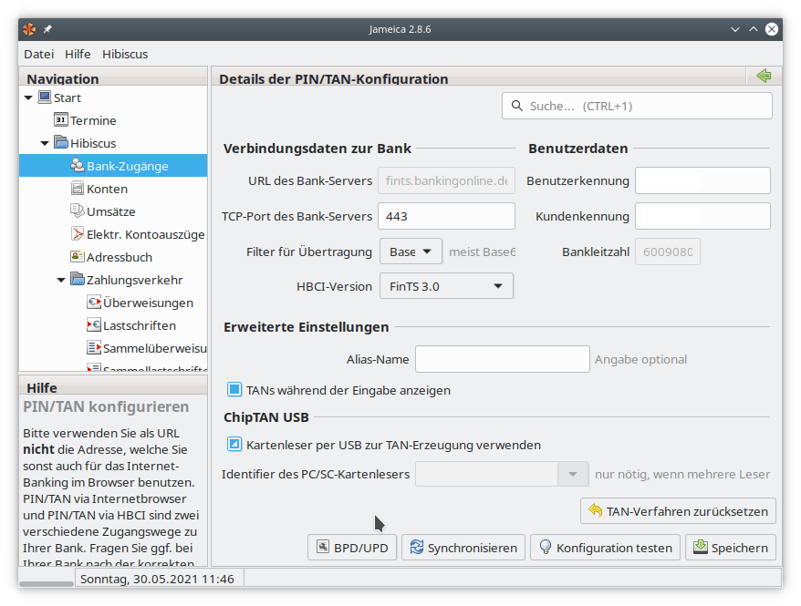This screenshot has width=801, height=606.
Task: Collapse the Zahlungsverkehr tree node
Action: click(61, 280)
